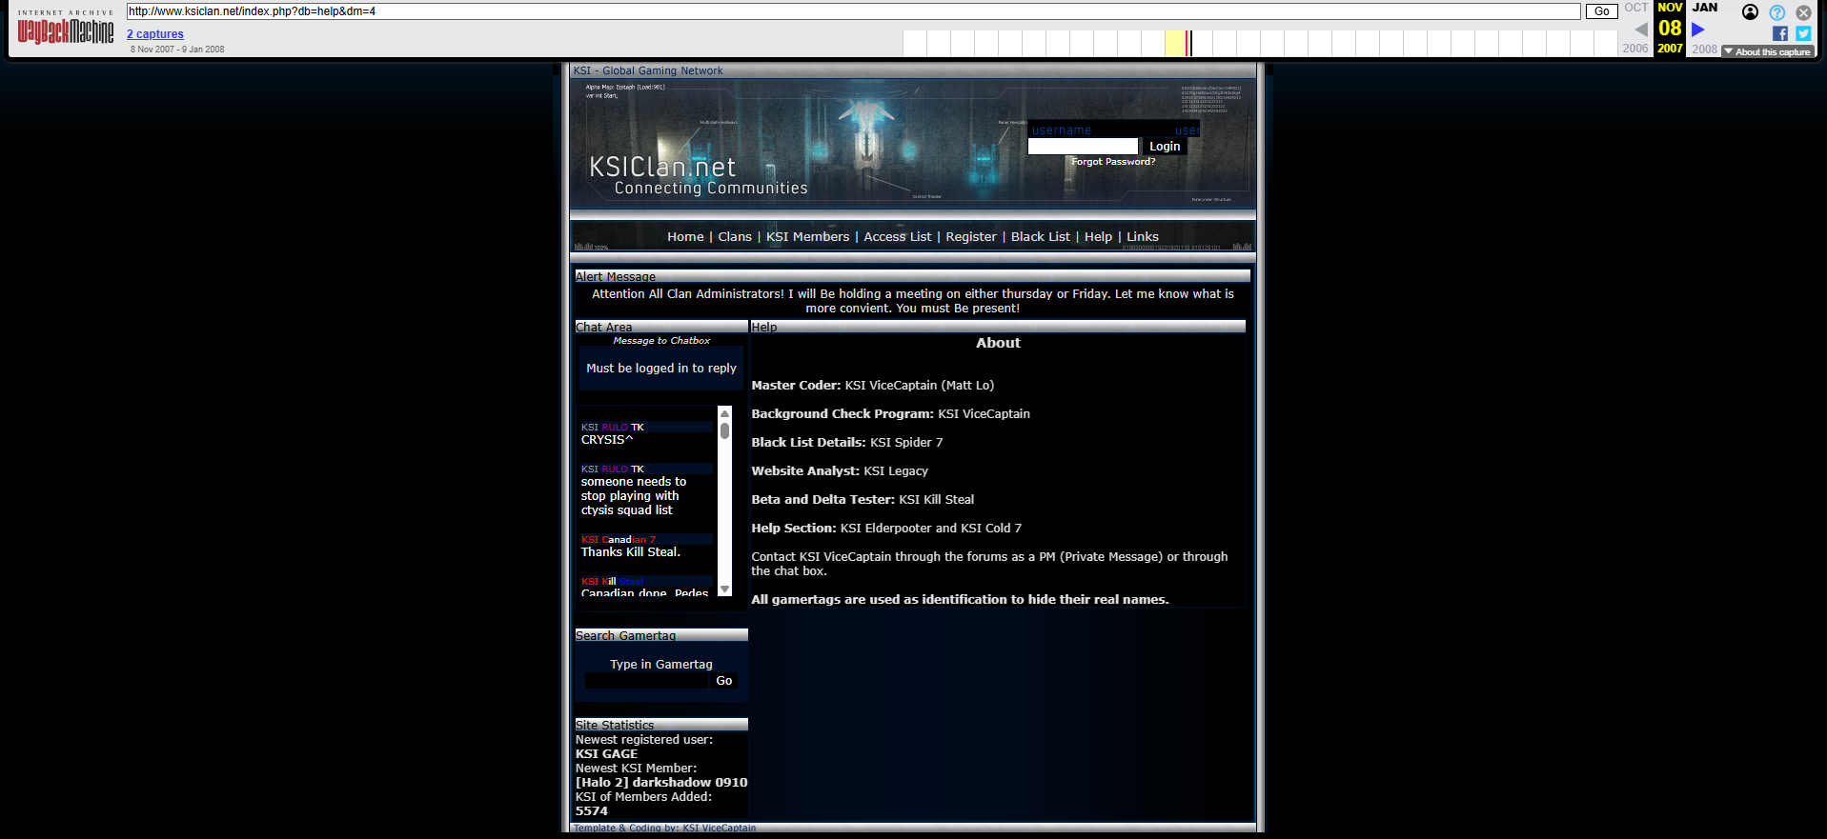Click highlighted capture marker on timeline
Screen dimensions: 1827x839
click(x=1188, y=43)
